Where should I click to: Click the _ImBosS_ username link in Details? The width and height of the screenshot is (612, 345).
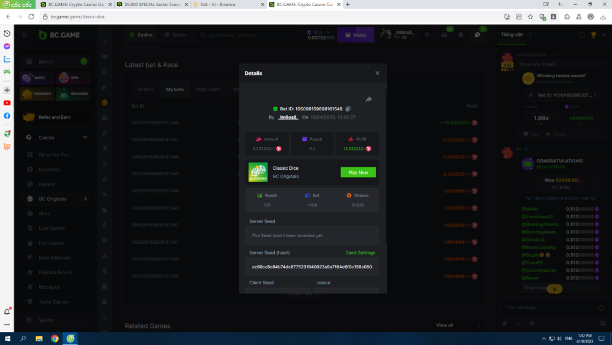coord(288,117)
